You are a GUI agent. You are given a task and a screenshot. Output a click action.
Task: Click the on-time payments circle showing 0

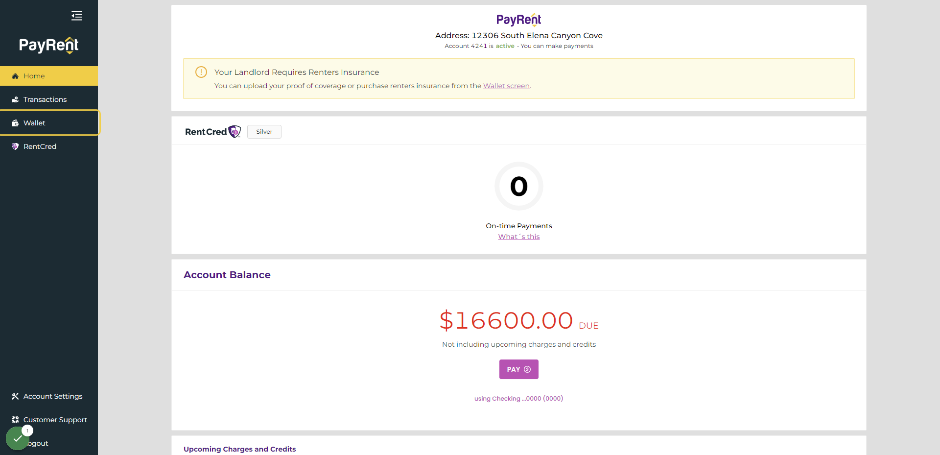(519, 186)
